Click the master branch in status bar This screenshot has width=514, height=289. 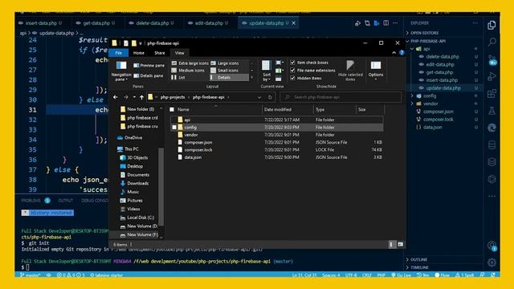[31, 275]
